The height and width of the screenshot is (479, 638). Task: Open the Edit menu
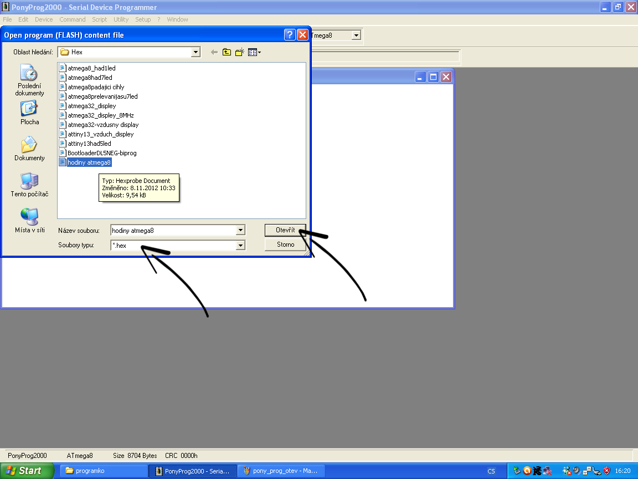click(23, 19)
